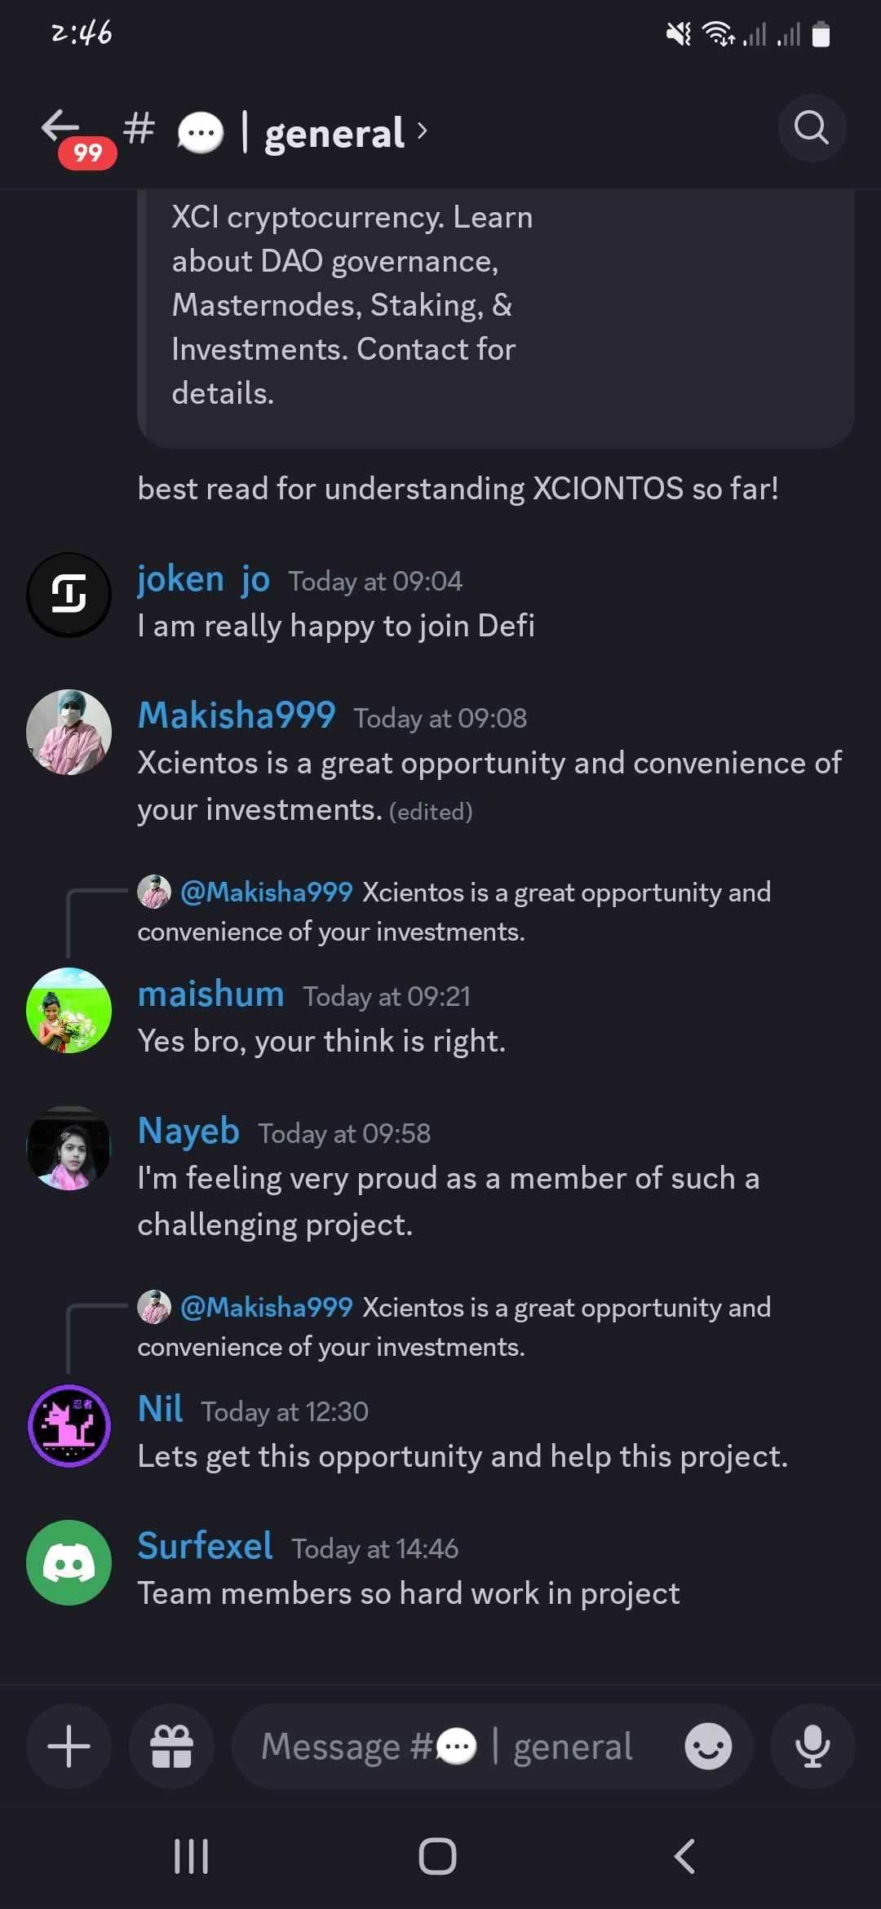Open the emoji picker smiley

[x=707, y=1747]
